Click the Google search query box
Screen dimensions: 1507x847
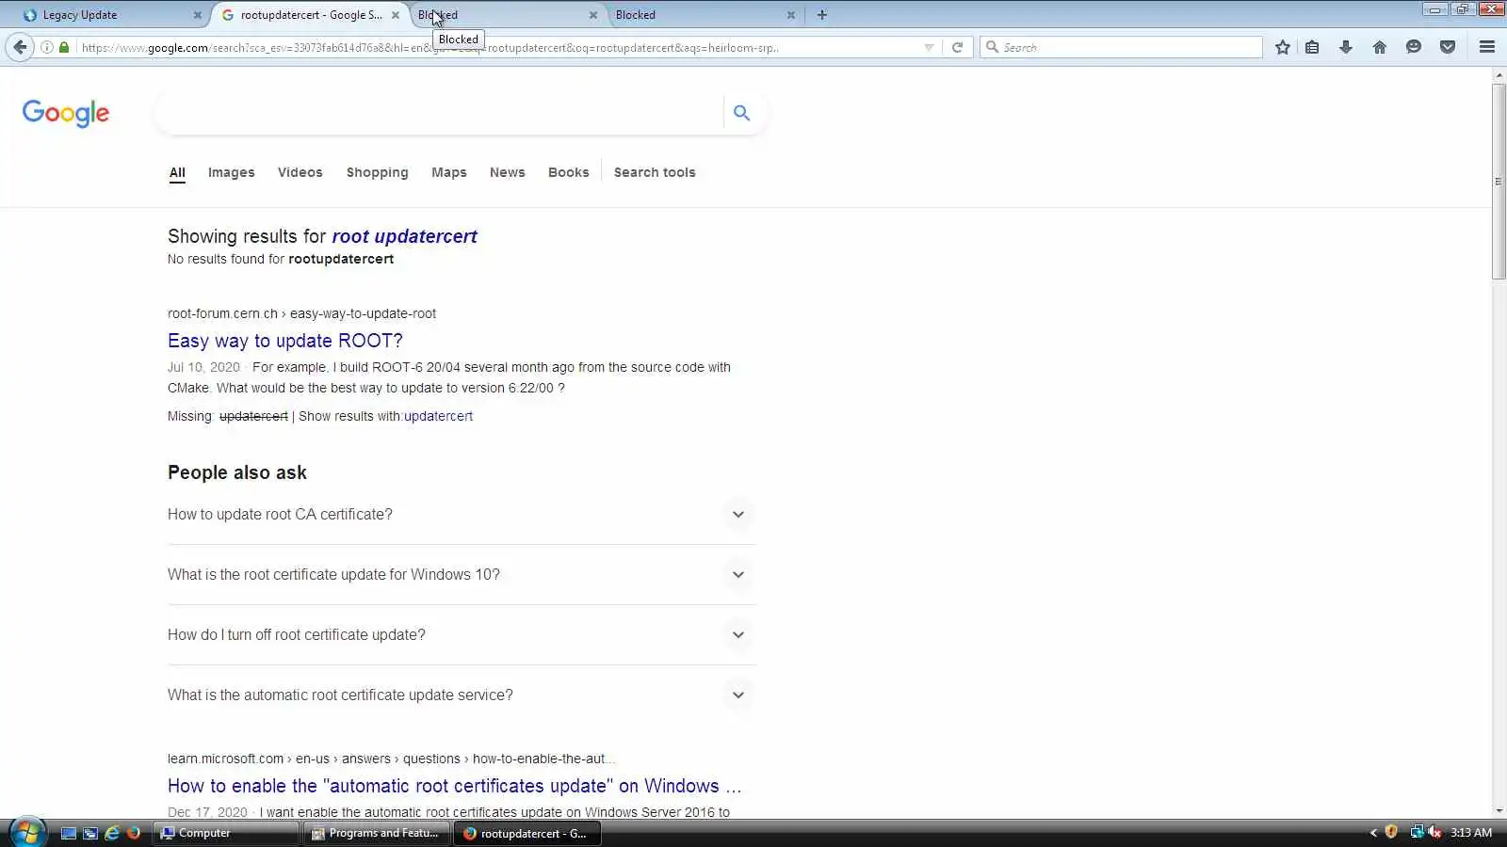pos(438,113)
